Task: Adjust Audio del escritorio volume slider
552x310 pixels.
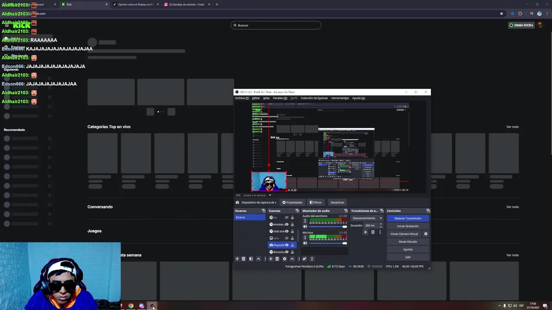Action: point(328,226)
